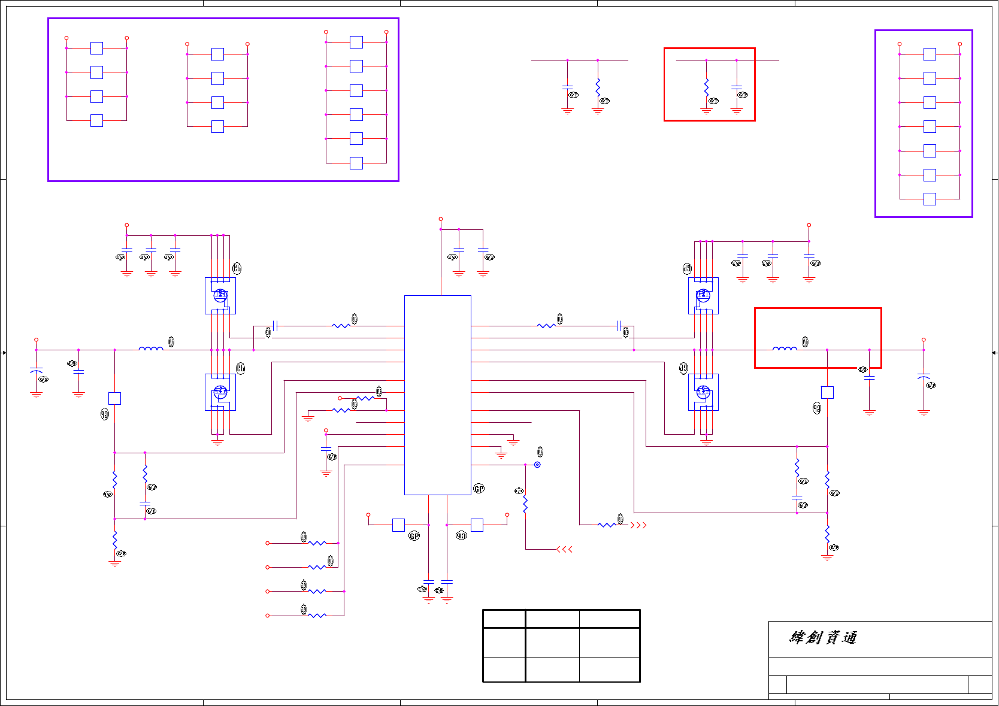The width and height of the screenshot is (999, 706).
Task: Select leftmost of three upper-left input capacitors
Action: pyautogui.click(x=127, y=250)
